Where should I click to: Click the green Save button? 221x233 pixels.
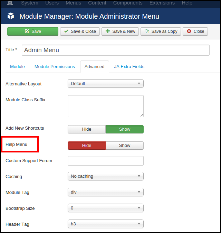[33, 31]
